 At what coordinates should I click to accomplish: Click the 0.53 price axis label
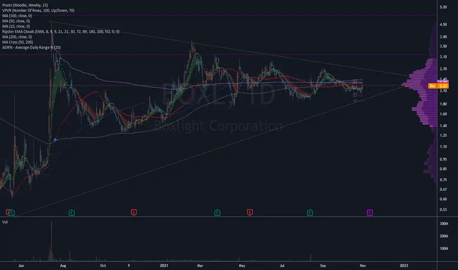coord(443,210)
